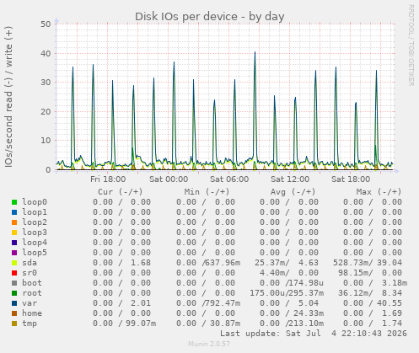The height and width of the screenshot is (353, 419).
Task: Select the 'loop4' legend label
Action: pyautogui.click(x=35, y=243)
